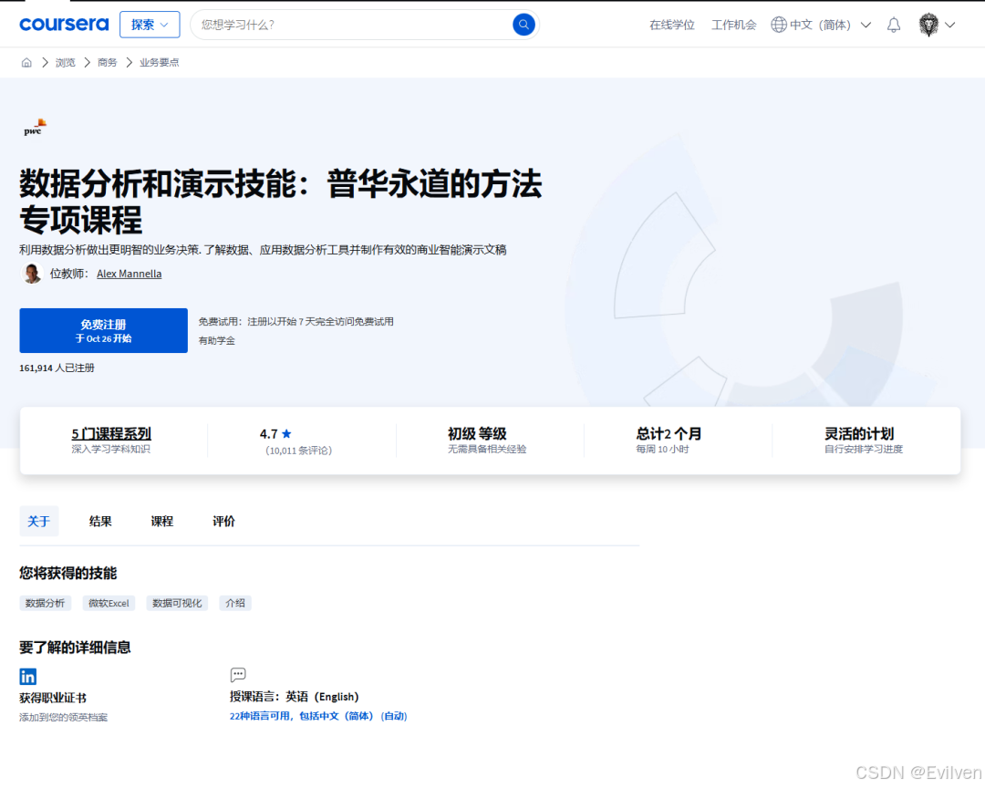
Task: Click 授课语言:英语 (English) text
Action: [x=294, y=696]
